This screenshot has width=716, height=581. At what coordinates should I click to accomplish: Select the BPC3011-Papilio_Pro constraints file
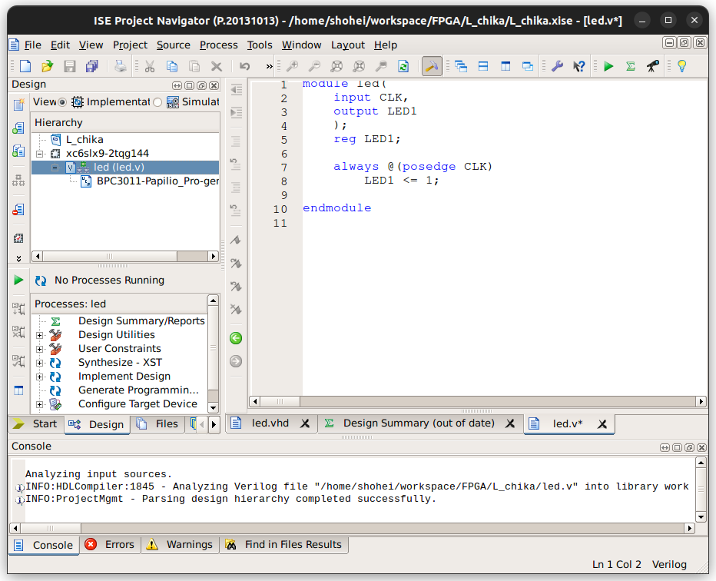click(x=157, y=181)
